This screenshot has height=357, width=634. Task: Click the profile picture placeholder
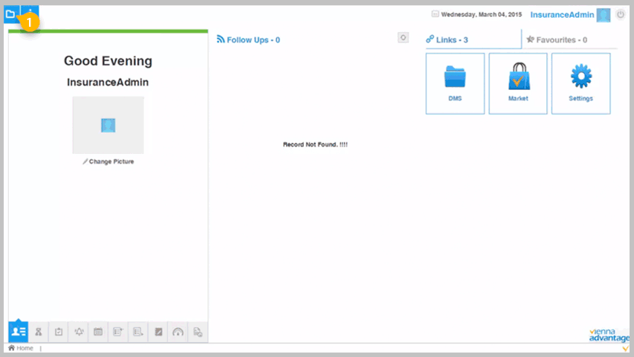[x=108, y=125]
